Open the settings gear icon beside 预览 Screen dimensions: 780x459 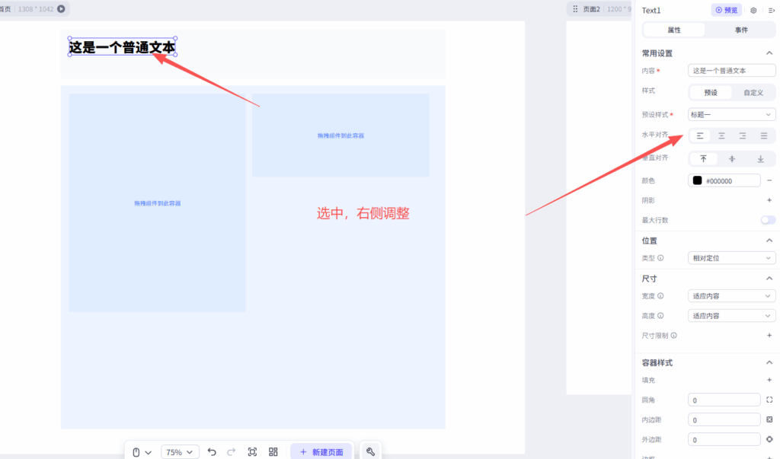pyautogui.click(x=753, y=11)
